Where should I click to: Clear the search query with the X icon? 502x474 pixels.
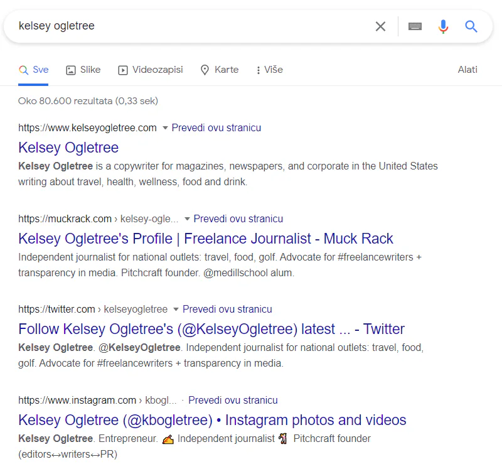[380, 26]
